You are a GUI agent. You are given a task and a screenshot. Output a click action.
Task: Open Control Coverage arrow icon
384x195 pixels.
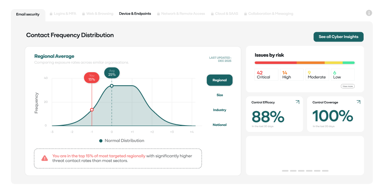[358, 102]
